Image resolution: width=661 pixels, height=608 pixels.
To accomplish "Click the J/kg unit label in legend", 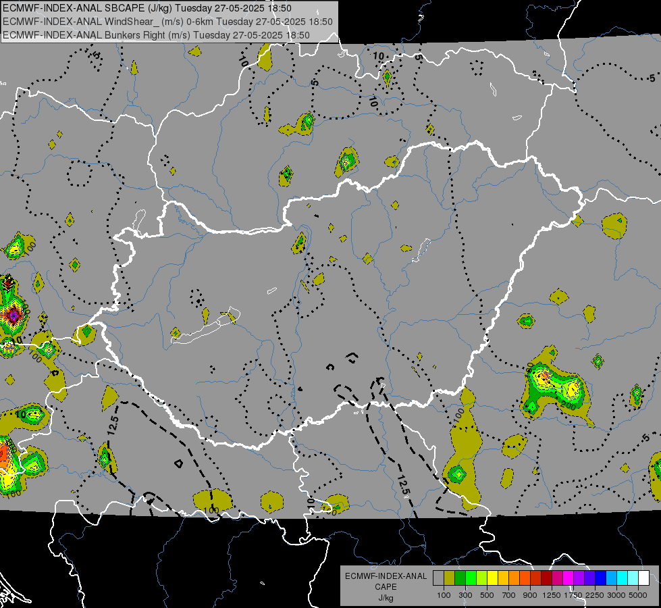I will [x=386, y=598].
